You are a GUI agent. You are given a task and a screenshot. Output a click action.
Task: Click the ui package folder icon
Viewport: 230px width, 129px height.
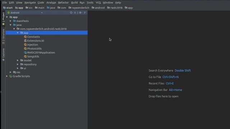coord(22,68)
